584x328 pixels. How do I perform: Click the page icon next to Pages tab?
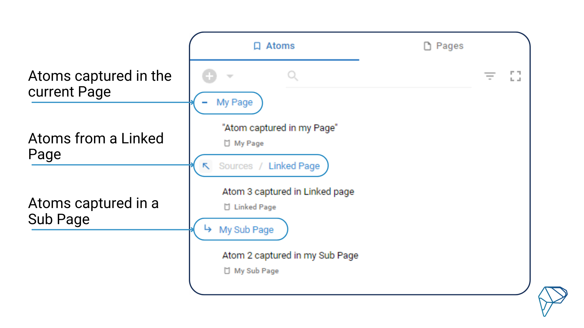tap(427, 46)
